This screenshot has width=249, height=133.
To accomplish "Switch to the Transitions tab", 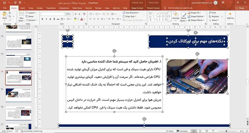I will [51, 8].
